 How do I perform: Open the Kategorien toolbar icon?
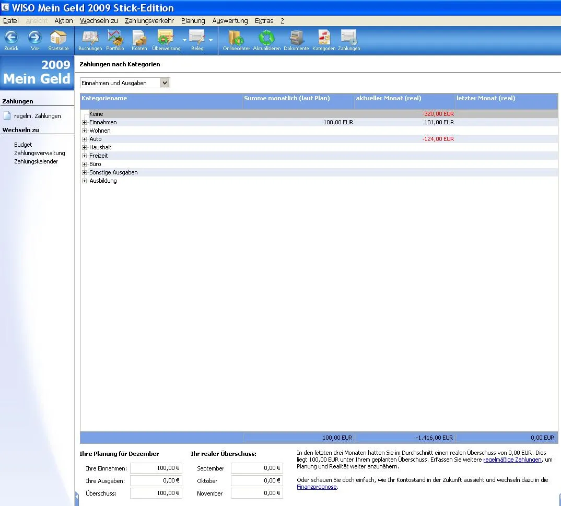tap(324, 38)
